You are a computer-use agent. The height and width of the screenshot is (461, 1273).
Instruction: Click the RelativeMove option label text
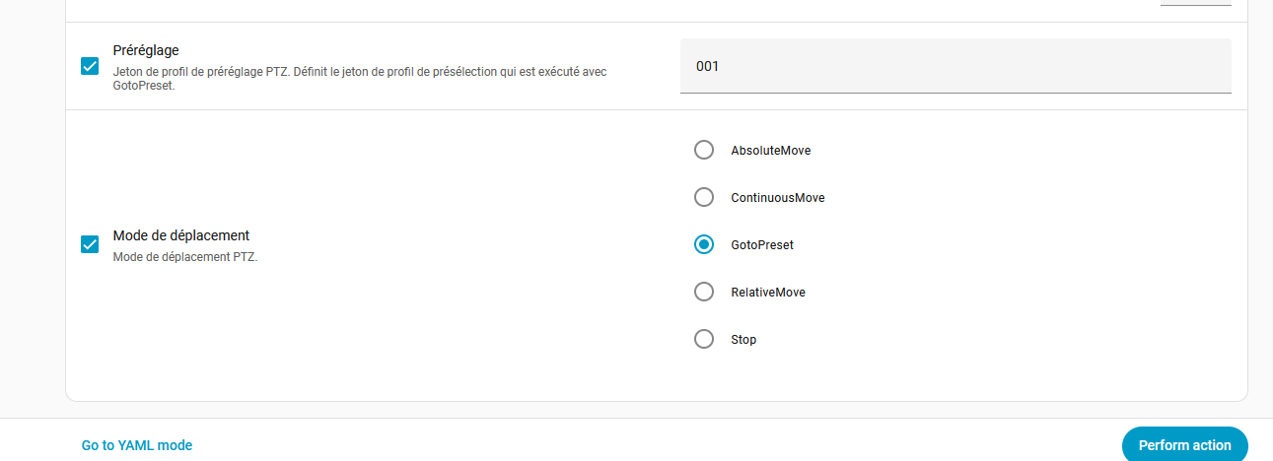(x=767, y=293)
